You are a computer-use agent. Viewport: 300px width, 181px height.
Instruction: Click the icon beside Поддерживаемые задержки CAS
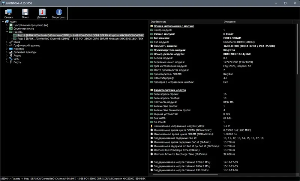[151, 138]
